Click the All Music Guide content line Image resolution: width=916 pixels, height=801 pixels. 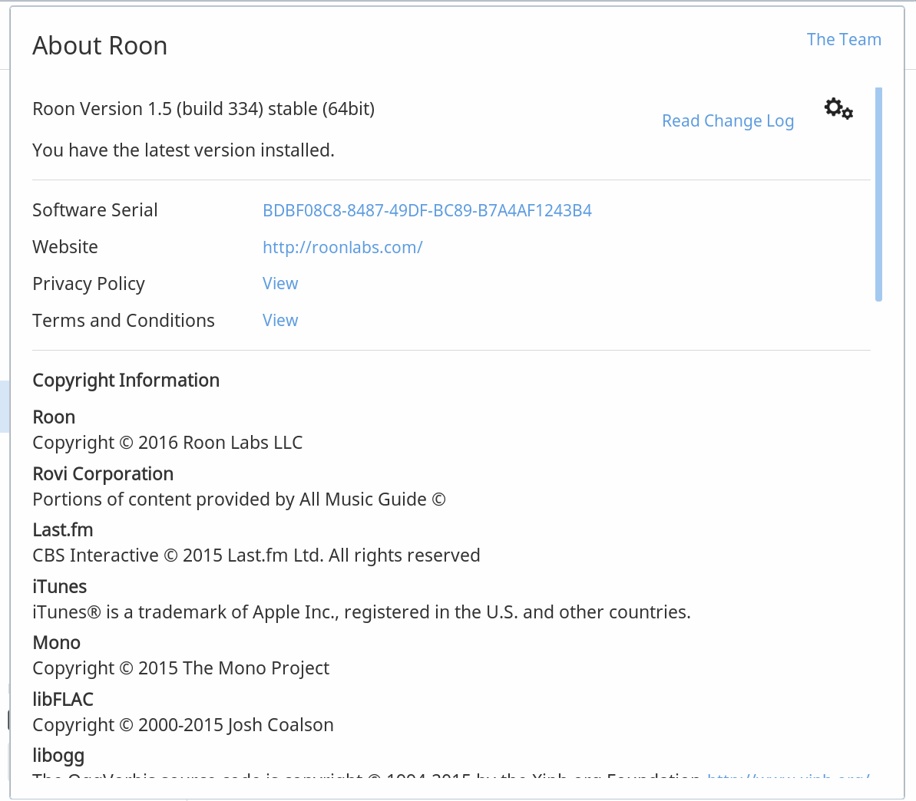tap(239, 499)
